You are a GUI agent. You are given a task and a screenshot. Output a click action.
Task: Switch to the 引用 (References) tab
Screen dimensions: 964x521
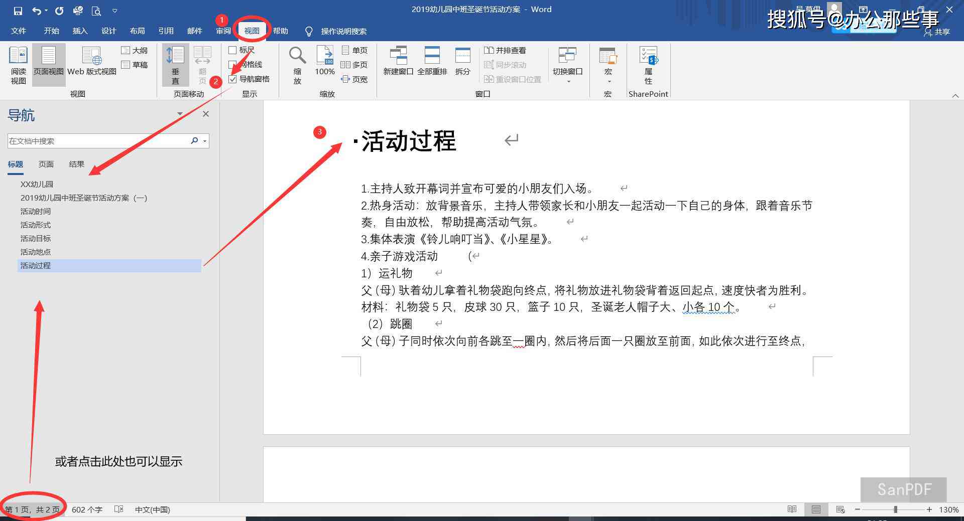166,31
